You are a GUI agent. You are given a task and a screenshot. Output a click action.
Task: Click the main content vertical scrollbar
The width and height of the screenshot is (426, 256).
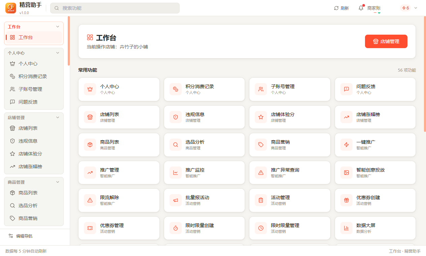[425, 74]
